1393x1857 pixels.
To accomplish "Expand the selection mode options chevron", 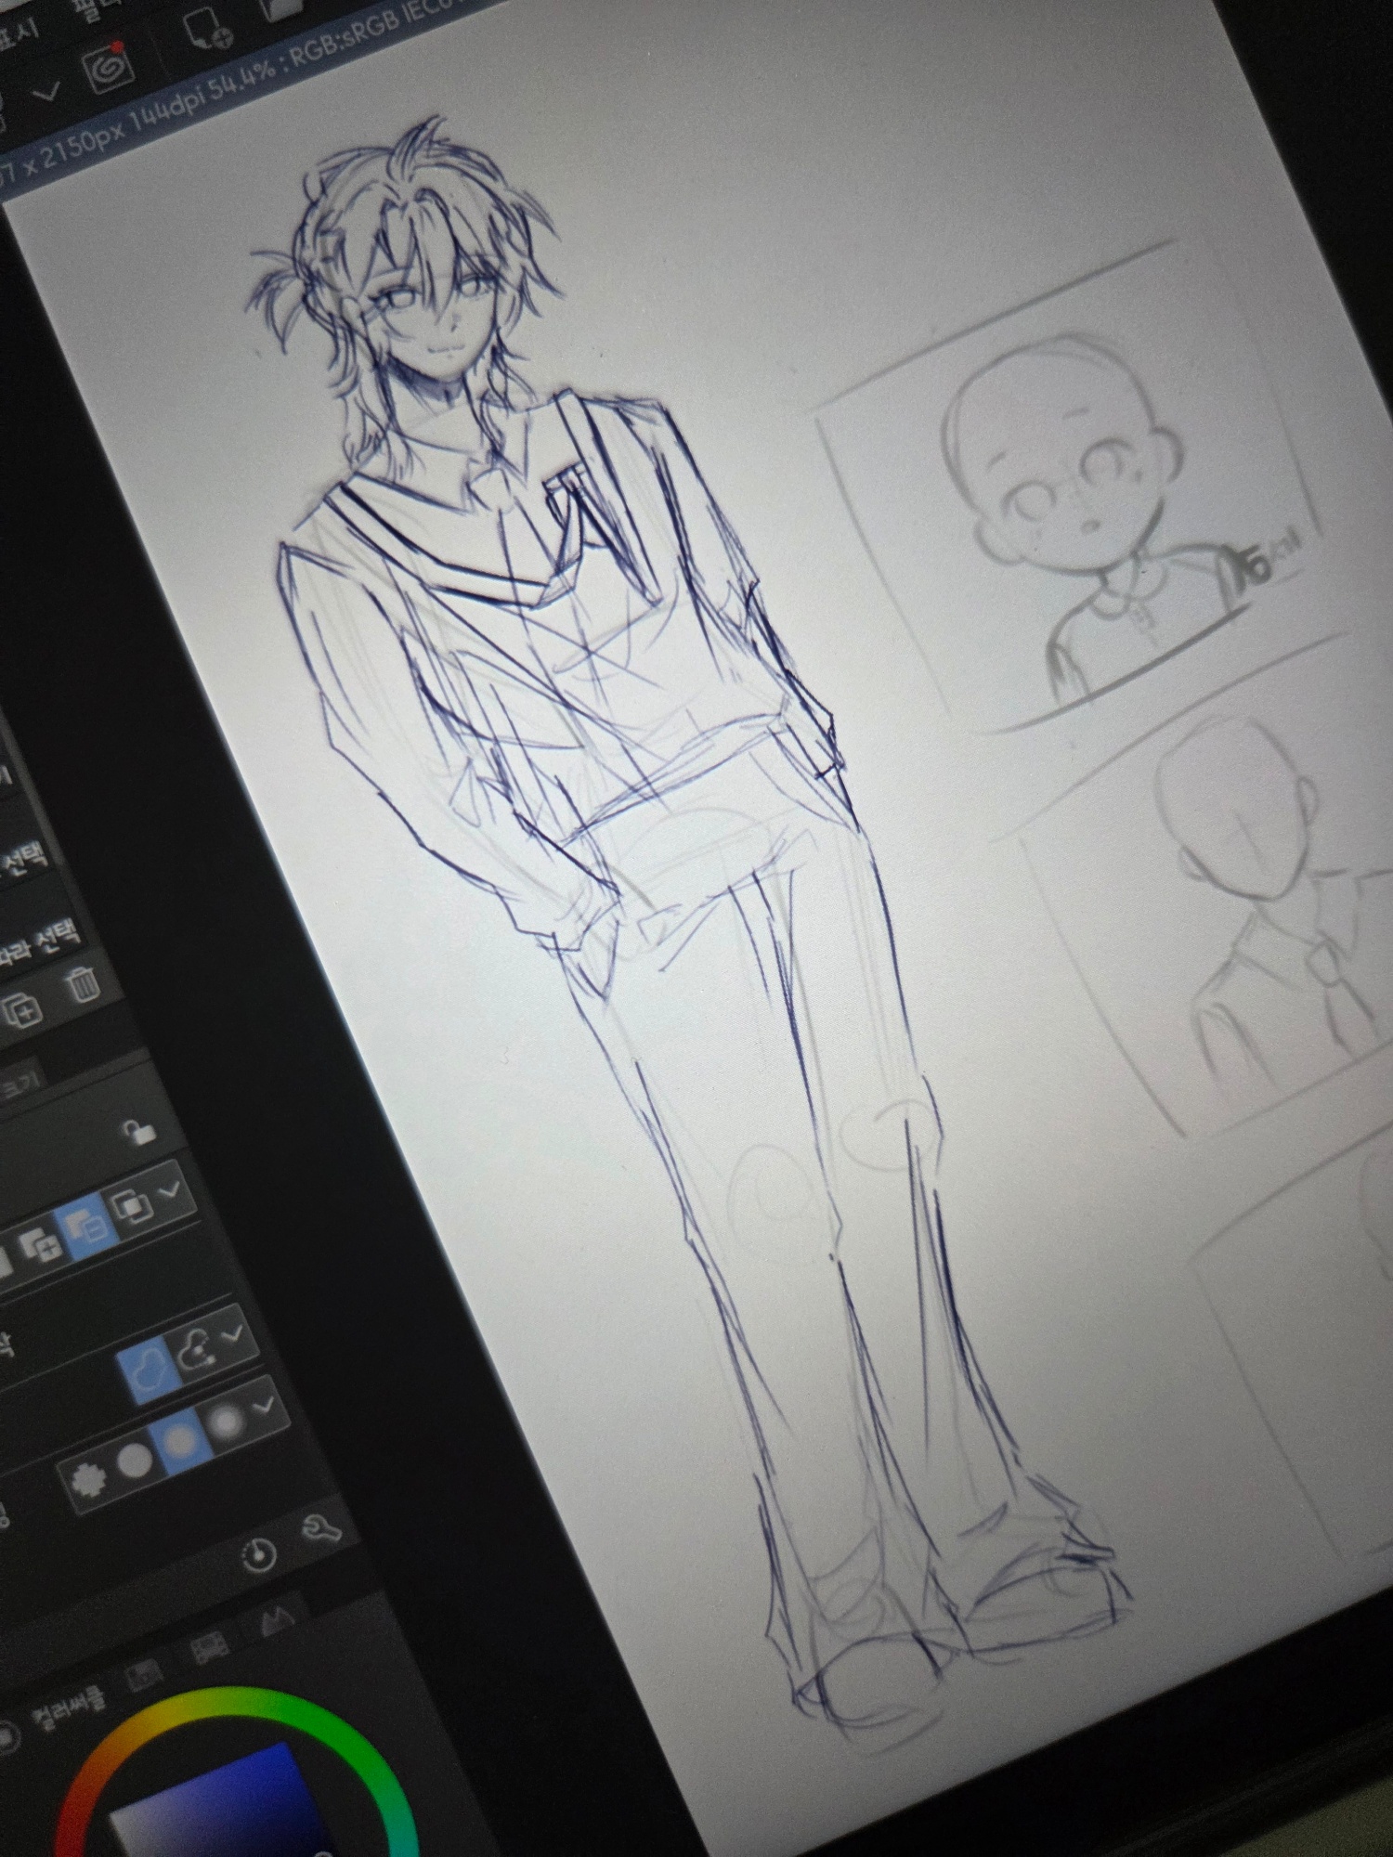I will (173, 1188).
